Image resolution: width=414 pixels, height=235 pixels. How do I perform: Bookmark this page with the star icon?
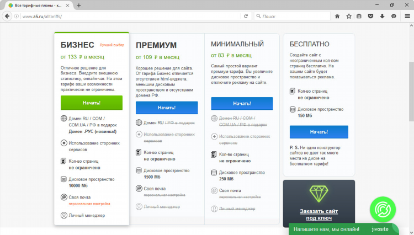coord(349,17)
